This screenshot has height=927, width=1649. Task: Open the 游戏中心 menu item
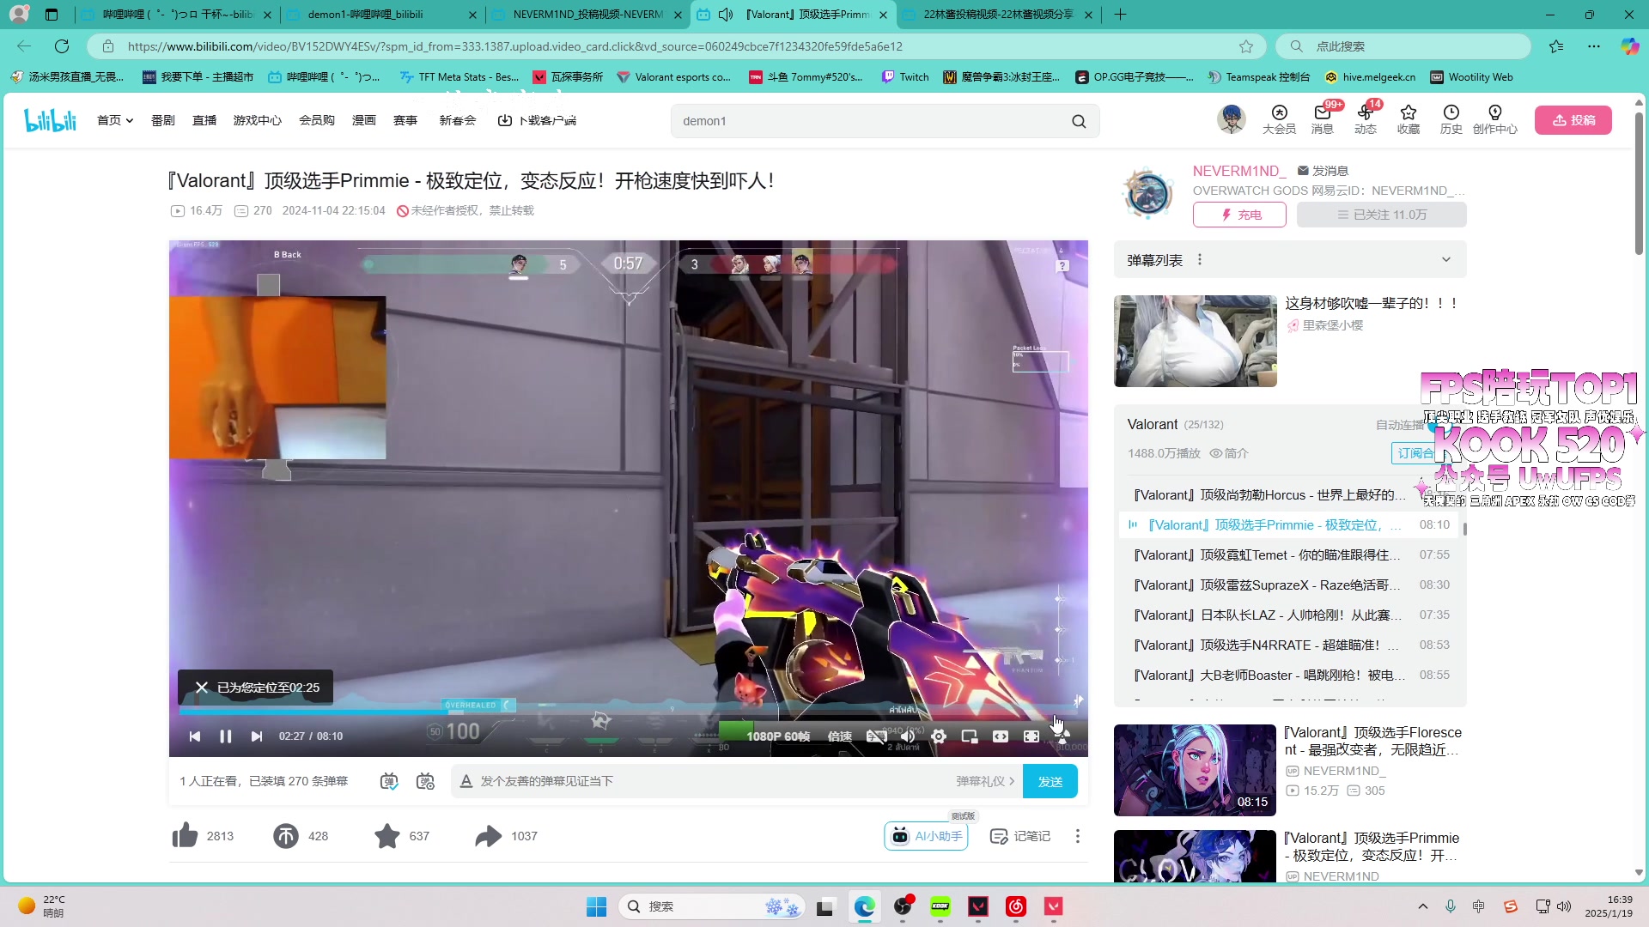click(x=258, y=120)
